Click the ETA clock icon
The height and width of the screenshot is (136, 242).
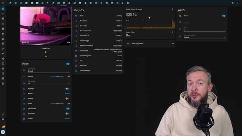click(76, 61)
